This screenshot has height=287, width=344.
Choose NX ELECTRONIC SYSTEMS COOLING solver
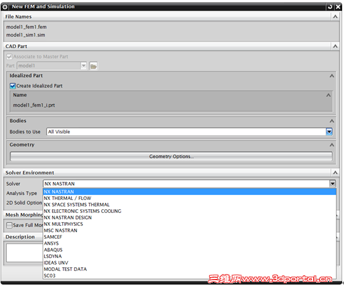coord(189,211)
